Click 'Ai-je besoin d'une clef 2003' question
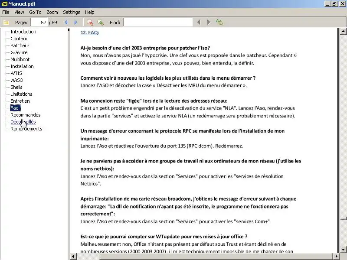The image size is (347, 260). (x=145, y=48)
